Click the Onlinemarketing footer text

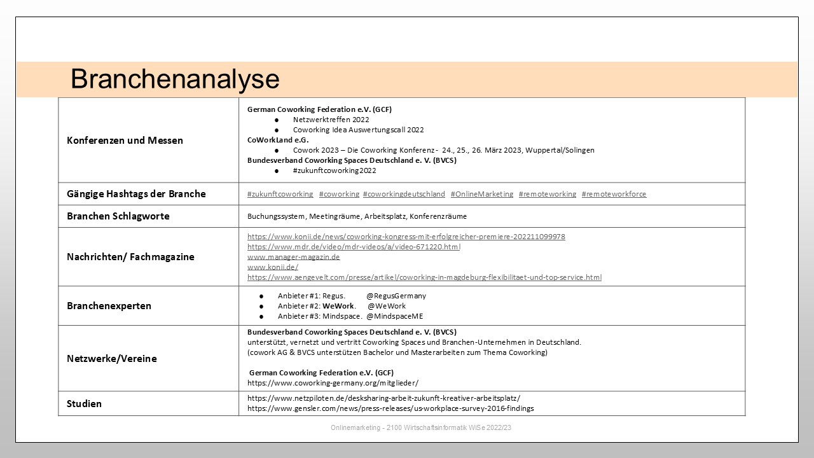pyautogui.click(x=421, y=428)
